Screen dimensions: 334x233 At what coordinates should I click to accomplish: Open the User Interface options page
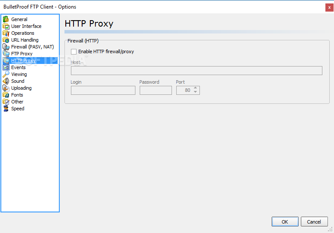(26, 26)
